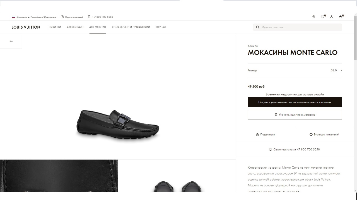This screenshot has height=200, width=357.
Task: Open the Для женщин menu
Action: pyautogui.click(x=75, y=27)
